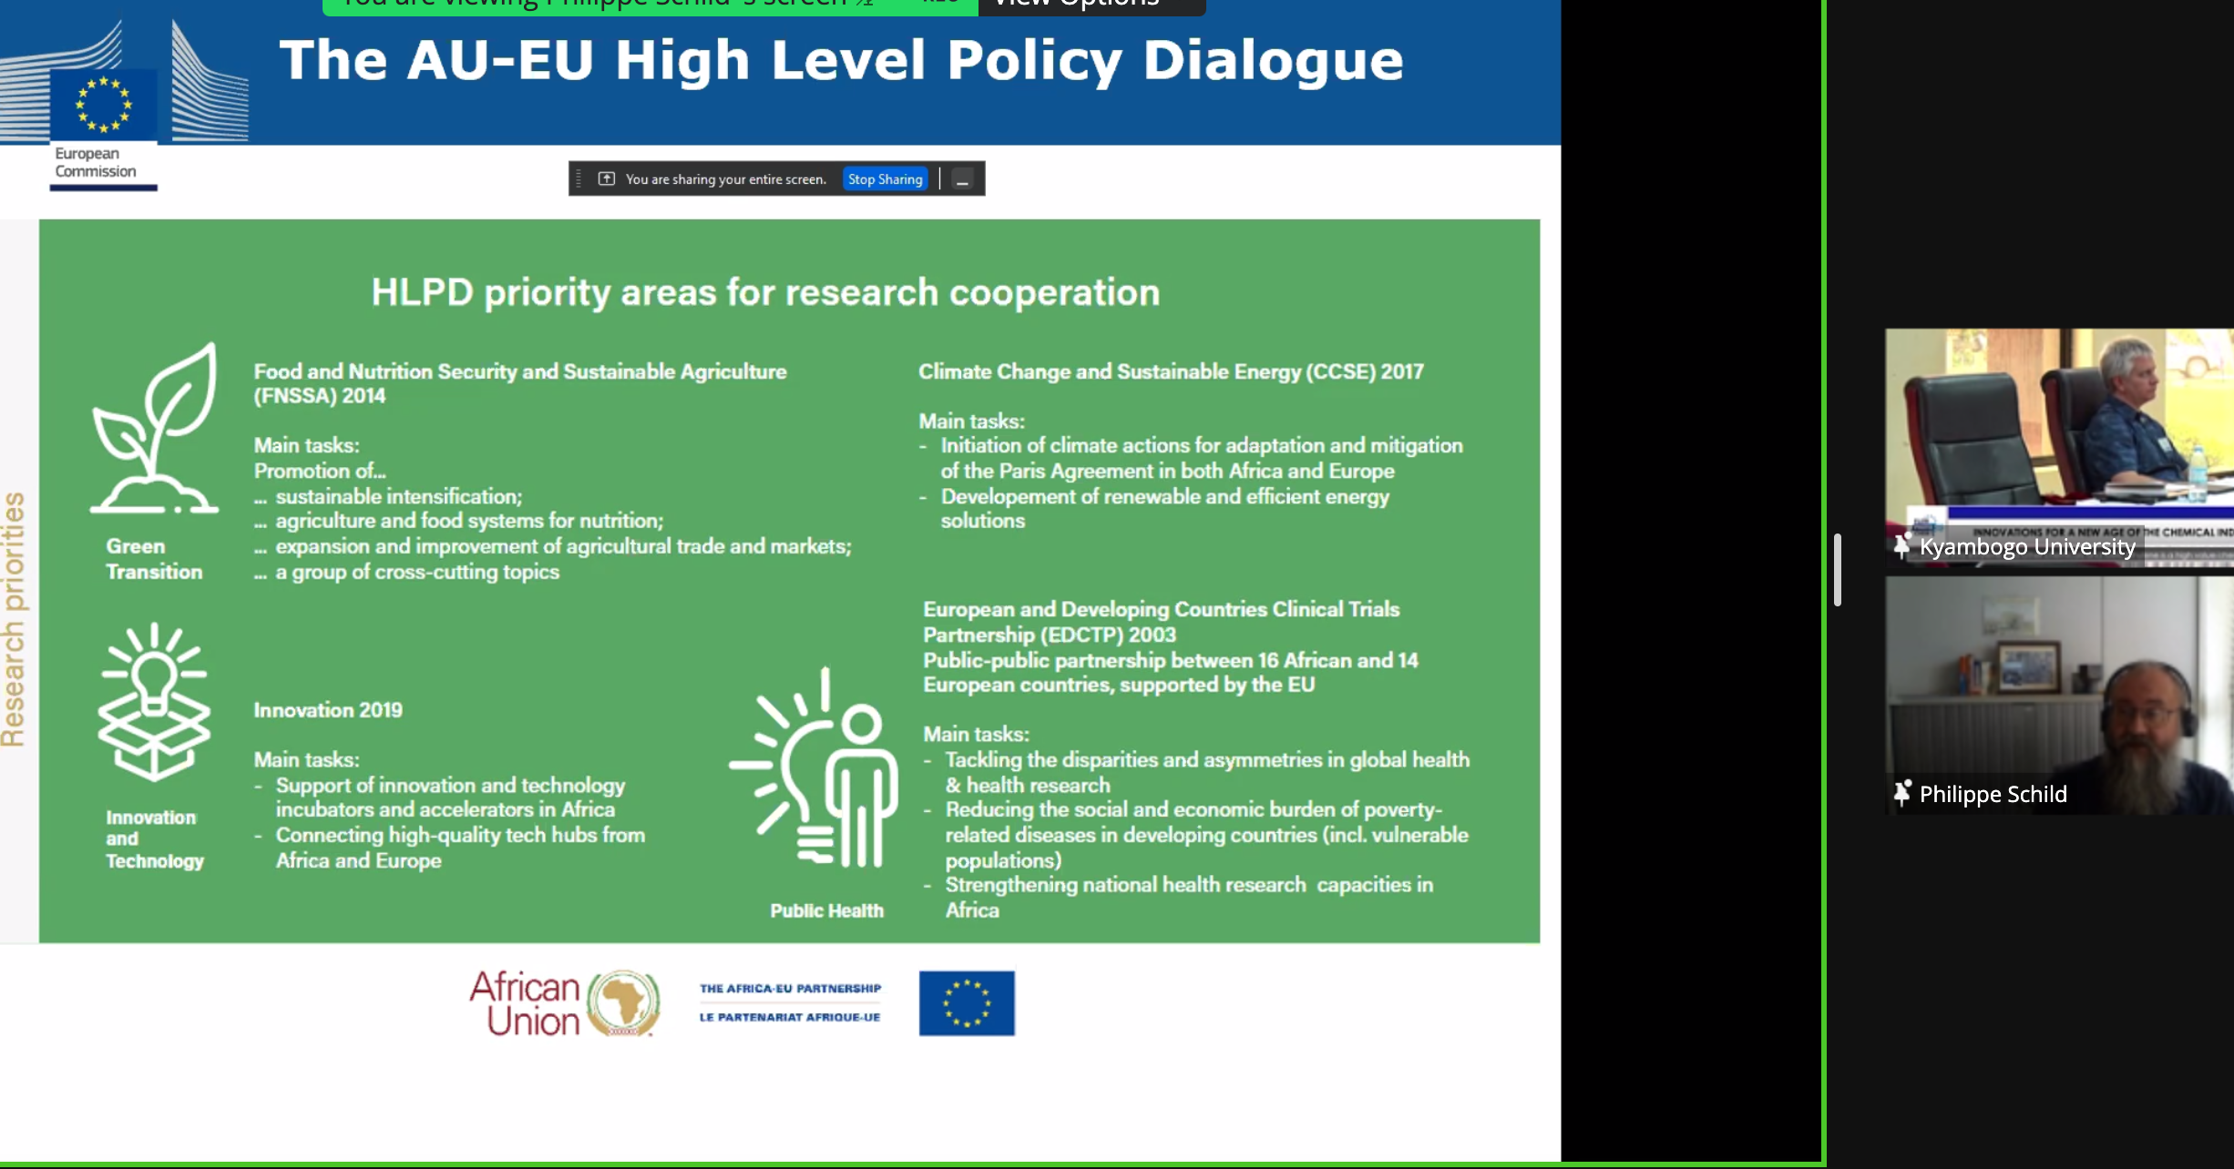This screenshot has width=2234, height=1169.
Task: Click the divider handle beside the video panel
Action: click(1838, 570)
